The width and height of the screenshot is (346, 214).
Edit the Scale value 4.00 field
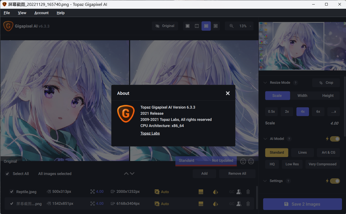pyautogui.click(x=334, y=123)
